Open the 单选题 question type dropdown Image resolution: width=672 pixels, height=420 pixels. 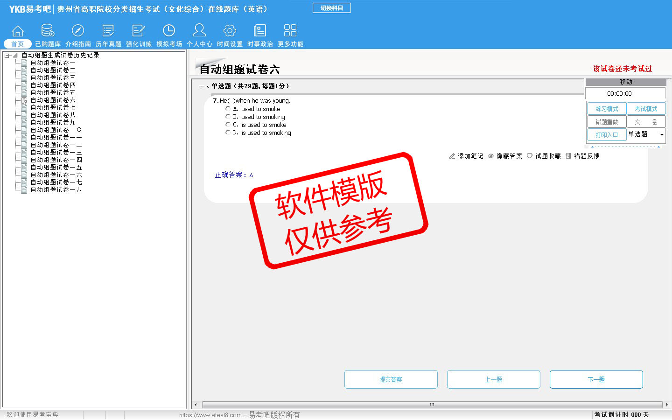tap(661, 135)
